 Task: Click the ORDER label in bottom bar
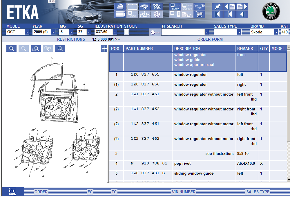(x=41, y=192)
